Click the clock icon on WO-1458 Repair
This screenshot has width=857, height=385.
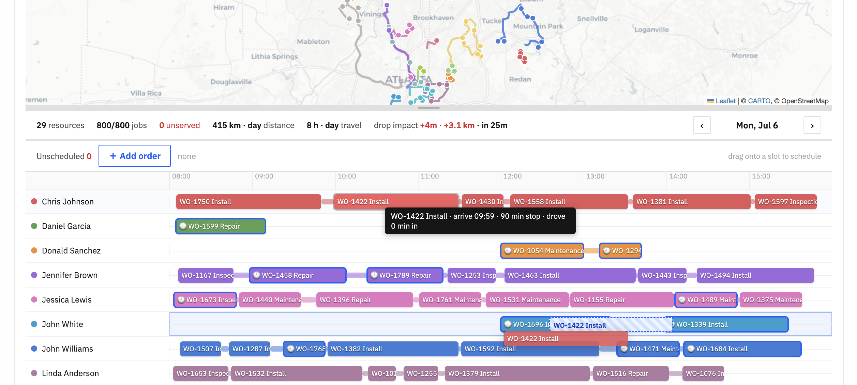point(257,275)
